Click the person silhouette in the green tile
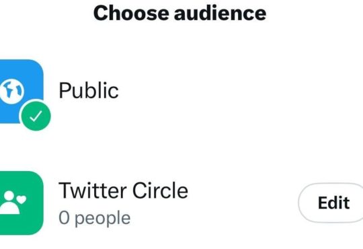Viewport: 363px width, 249px height. pos(9,203)
